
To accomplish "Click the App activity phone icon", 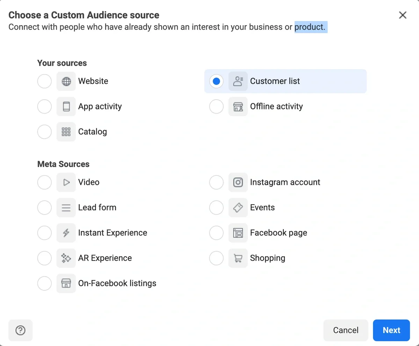I will (x=66, y=106).
